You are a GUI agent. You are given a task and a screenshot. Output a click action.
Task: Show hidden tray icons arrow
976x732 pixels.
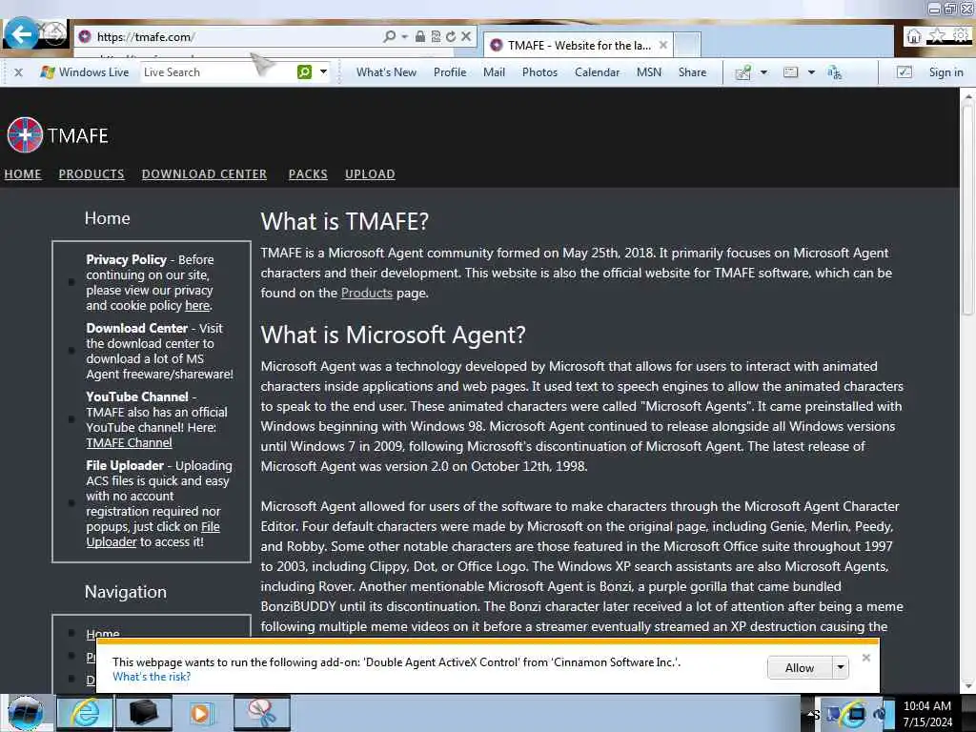pyautogui.click(x=812, y=715)
